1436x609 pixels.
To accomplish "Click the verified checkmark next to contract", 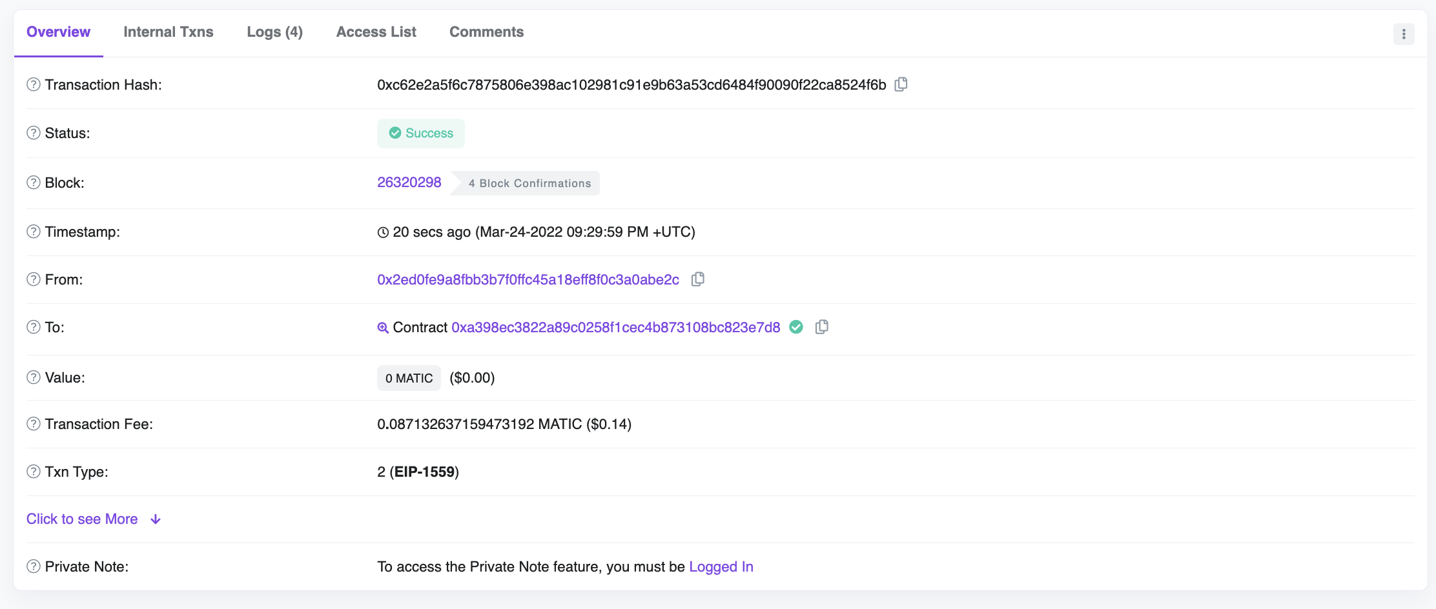I will pyautogui.click(x=796, y=327).
